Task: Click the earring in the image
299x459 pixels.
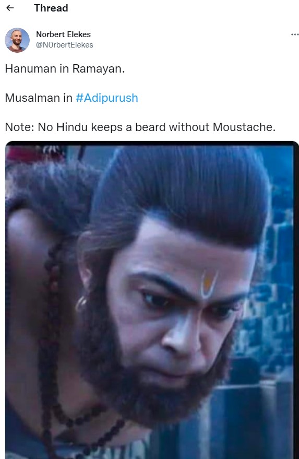Action: pyautogui.click(x=80, y=304)
